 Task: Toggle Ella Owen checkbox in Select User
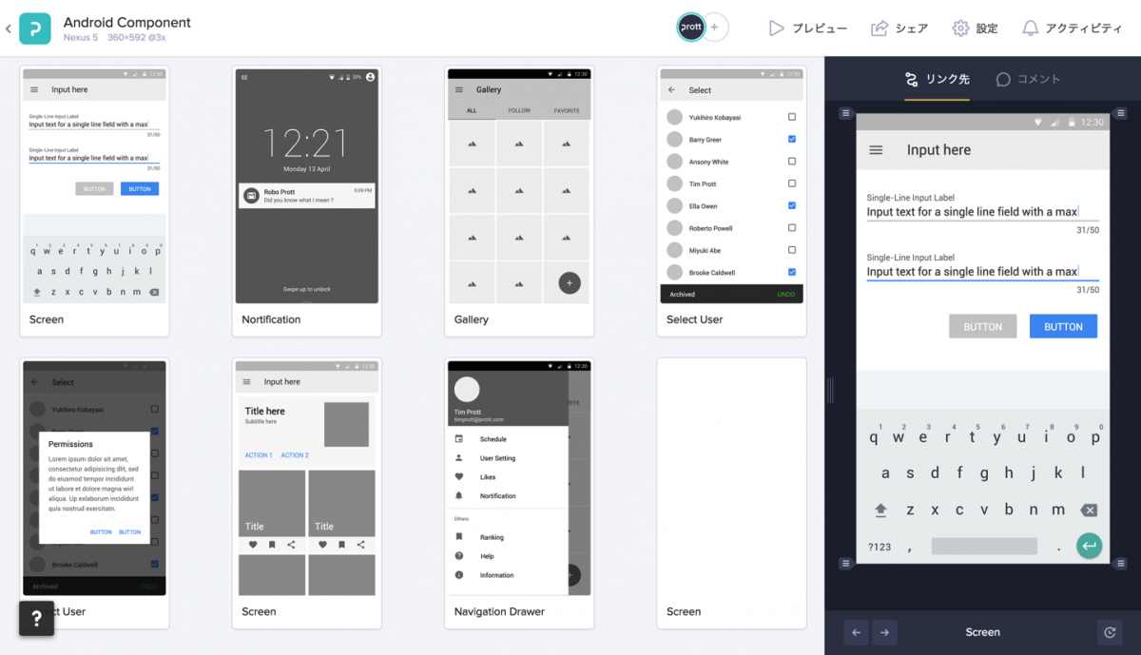pyautogui.click(x=792, y=205)
